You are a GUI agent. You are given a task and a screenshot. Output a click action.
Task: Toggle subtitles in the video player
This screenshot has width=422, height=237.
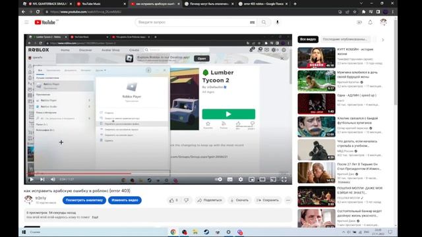(x=230, y=179)
